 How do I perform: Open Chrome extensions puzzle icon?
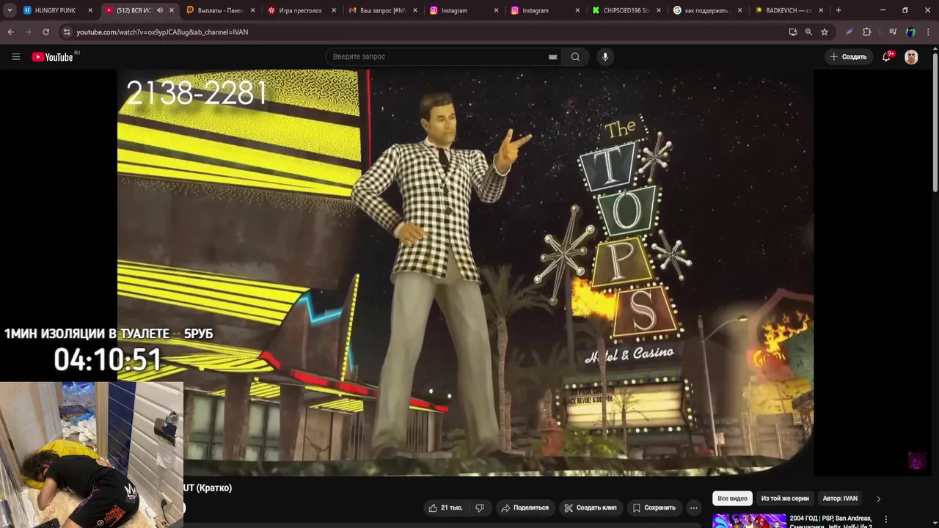(866, 32)
